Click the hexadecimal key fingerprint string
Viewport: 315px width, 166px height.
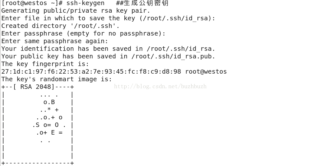[x=91, y=71]
